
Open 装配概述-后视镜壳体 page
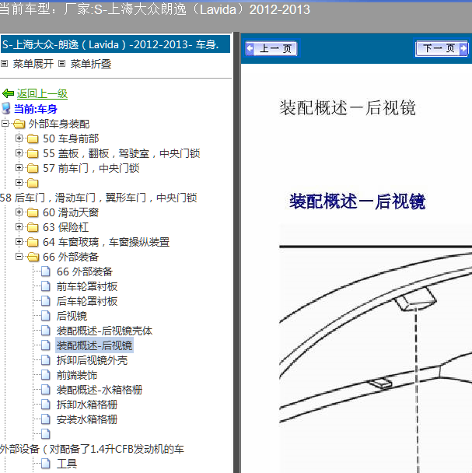(x=104, y=331)
